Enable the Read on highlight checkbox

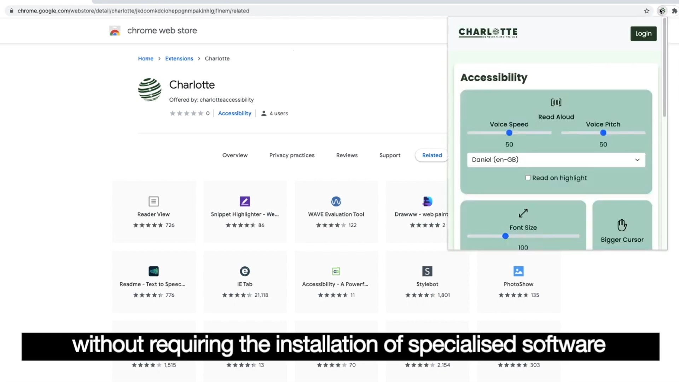coord(528,178)
